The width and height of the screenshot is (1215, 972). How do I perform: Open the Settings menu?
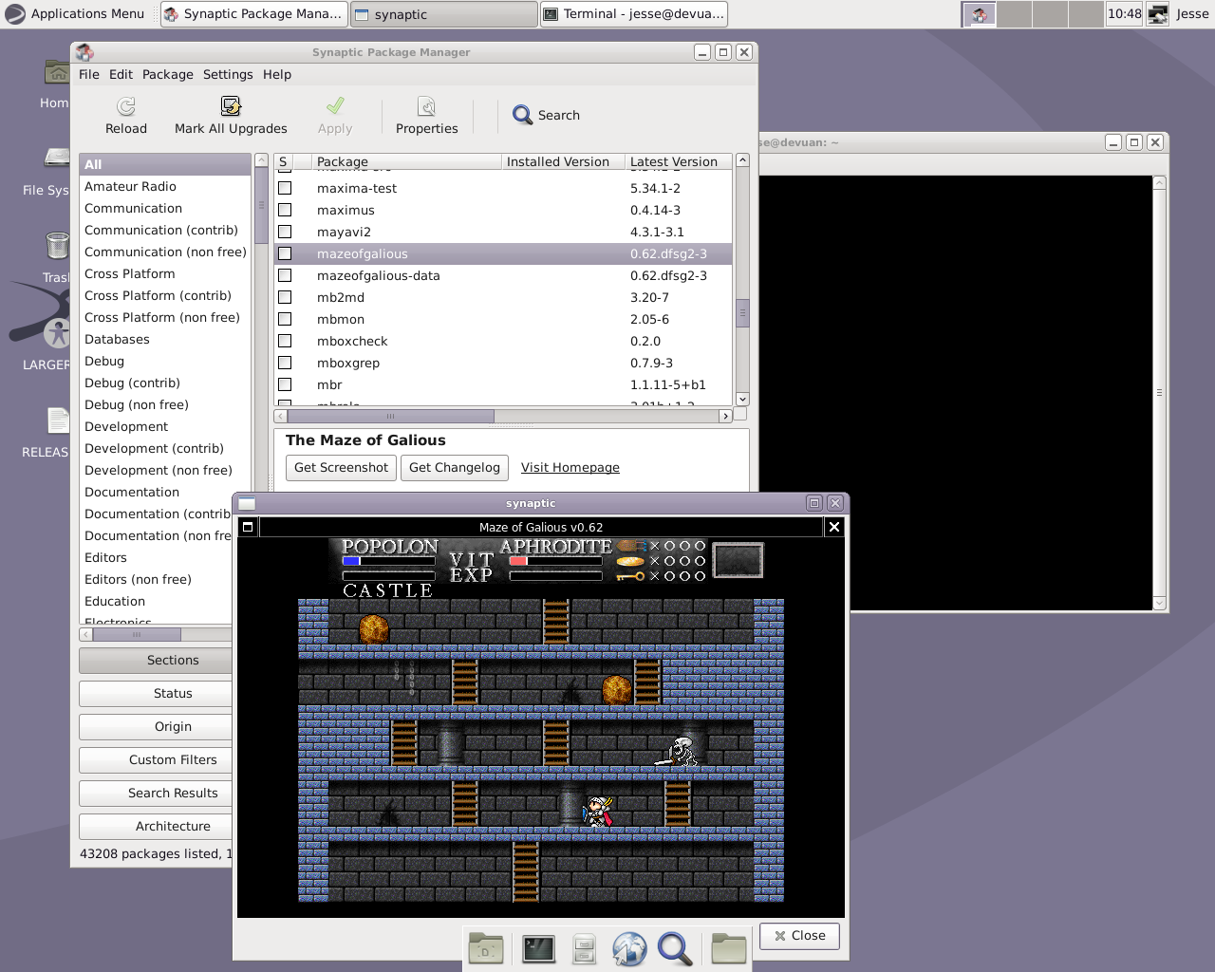coord(228,74)
